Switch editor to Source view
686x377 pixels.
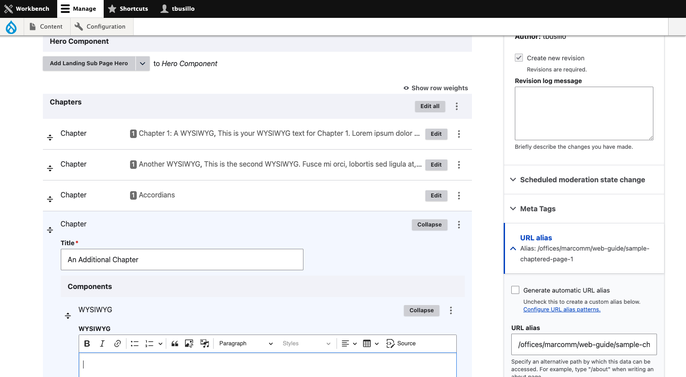point(401,343)
